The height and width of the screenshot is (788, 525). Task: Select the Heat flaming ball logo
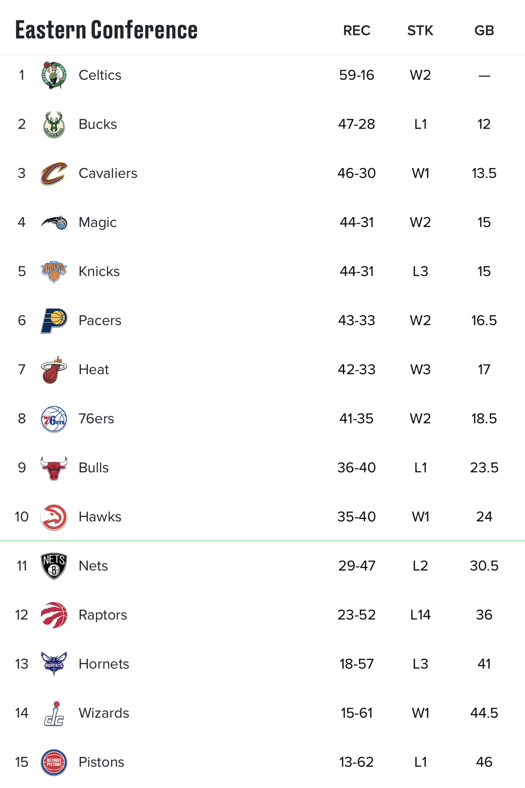54,370
